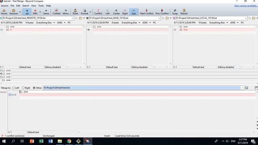The width and height of the screenshot is (258, 145).
Task: Take Left change for merge
Action: click(108, 12)
